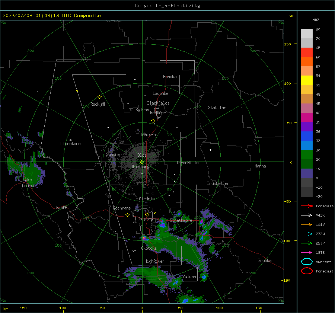Click the cyan 'current' ellipse icon
The width and height of the screenshot is (335, 313).
click(x=307, y=262)
